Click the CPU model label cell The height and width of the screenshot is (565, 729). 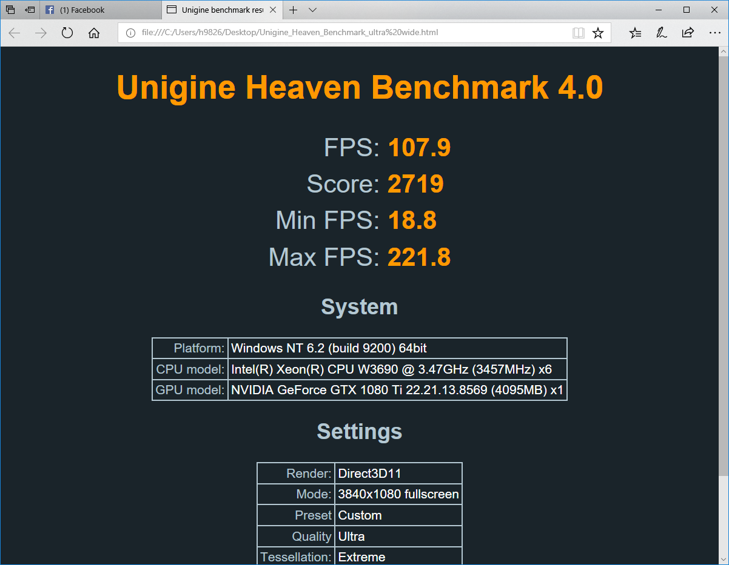coord(190,369)
